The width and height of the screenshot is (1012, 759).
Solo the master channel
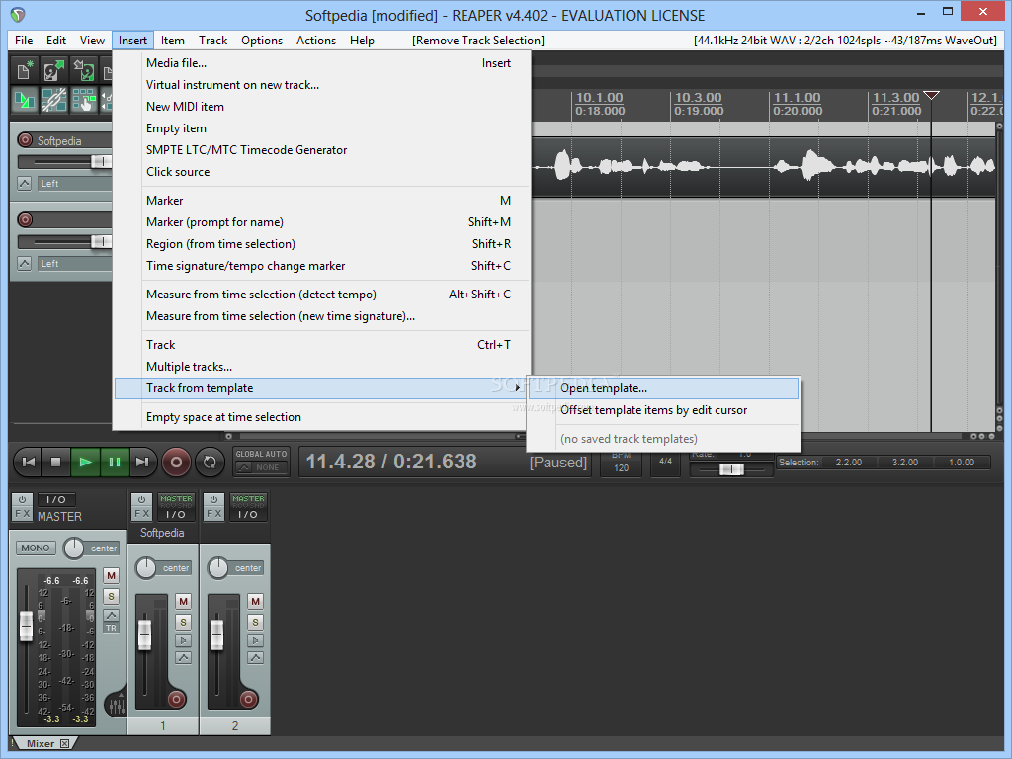[x=111, y=596]
